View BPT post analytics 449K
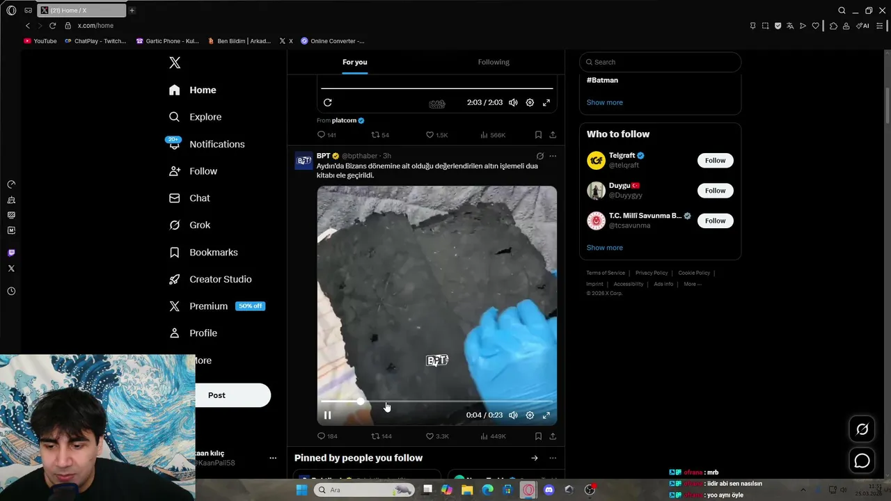 493,436
